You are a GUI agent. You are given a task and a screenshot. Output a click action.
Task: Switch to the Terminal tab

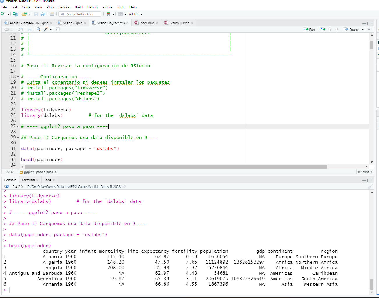pyautogui.click(x=28, y=180)
